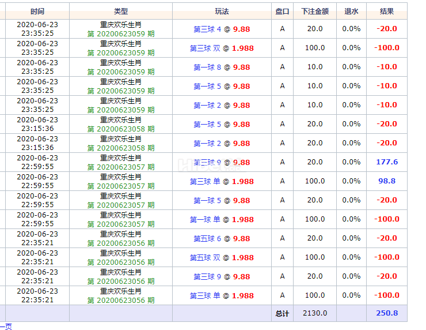Click the 退水 column header

pyautogui.click(x=351, y=12)
